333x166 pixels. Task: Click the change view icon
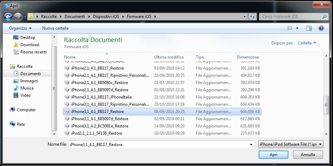[290, 28]
